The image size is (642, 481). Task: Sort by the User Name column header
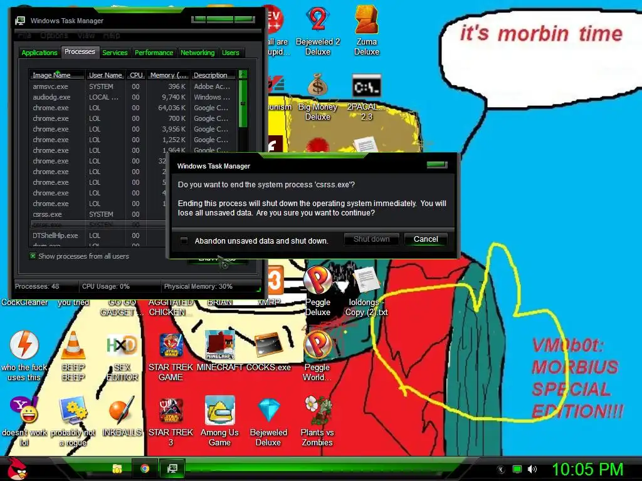click(x=105, y=75)
